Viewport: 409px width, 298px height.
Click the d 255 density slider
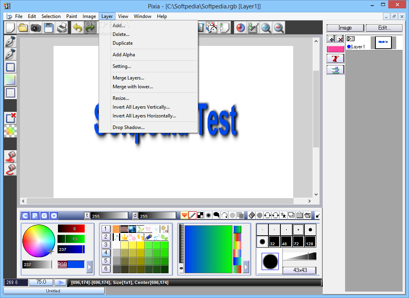(x=157, y=216)
